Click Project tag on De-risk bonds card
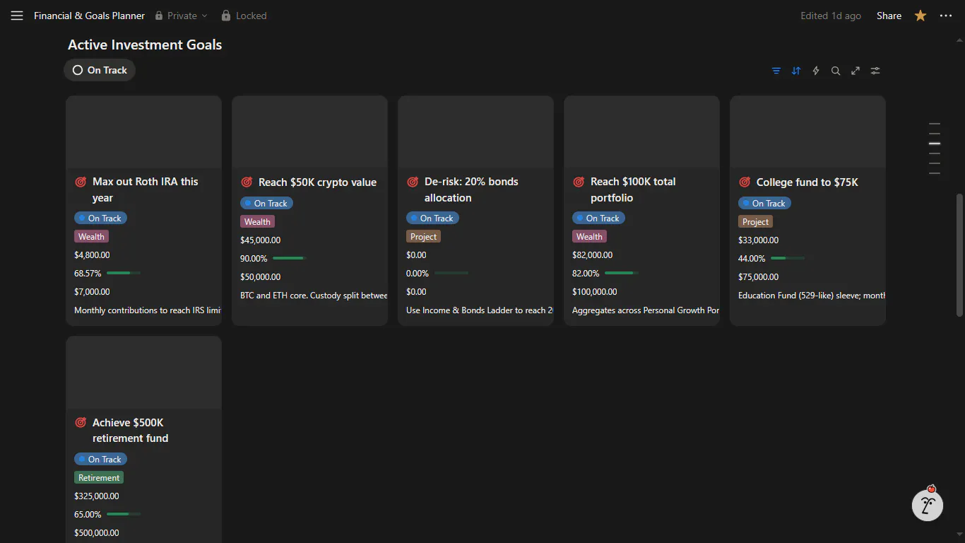This screenshot has width=965, height=543. click(x=423, y=237)
